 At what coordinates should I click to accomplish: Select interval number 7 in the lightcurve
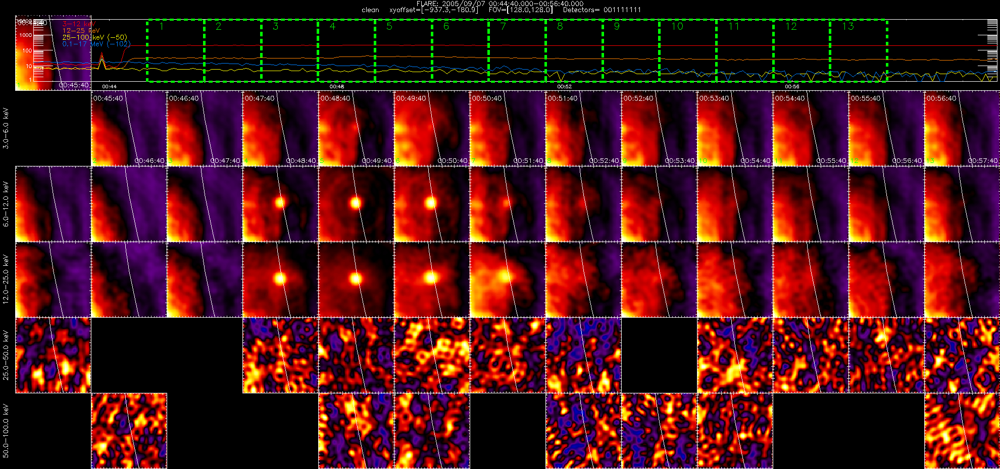point(503,26)
